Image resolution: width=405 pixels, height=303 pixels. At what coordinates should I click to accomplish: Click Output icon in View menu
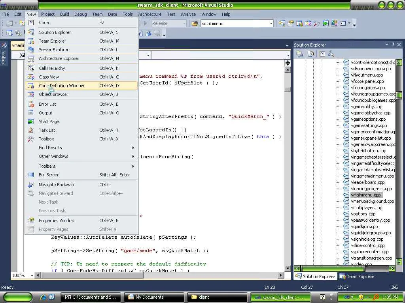pos(31,113)
